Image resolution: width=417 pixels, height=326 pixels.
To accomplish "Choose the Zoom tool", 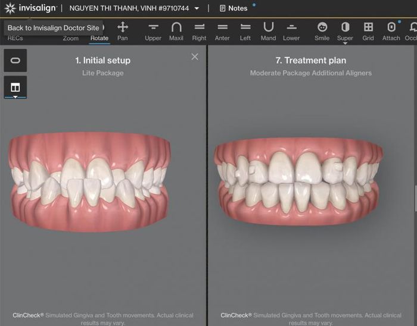I will pos(70,38).
